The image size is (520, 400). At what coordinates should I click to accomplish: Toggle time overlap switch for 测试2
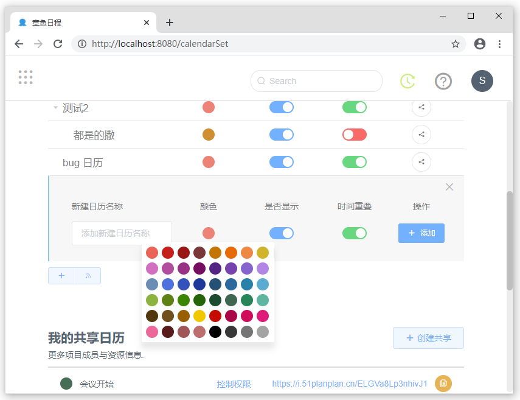point(354,107)
